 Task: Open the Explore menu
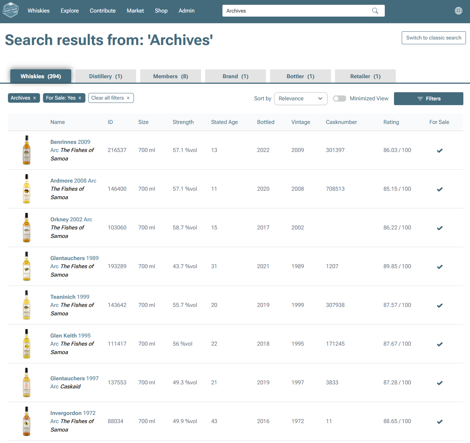(x=70, y=11)
